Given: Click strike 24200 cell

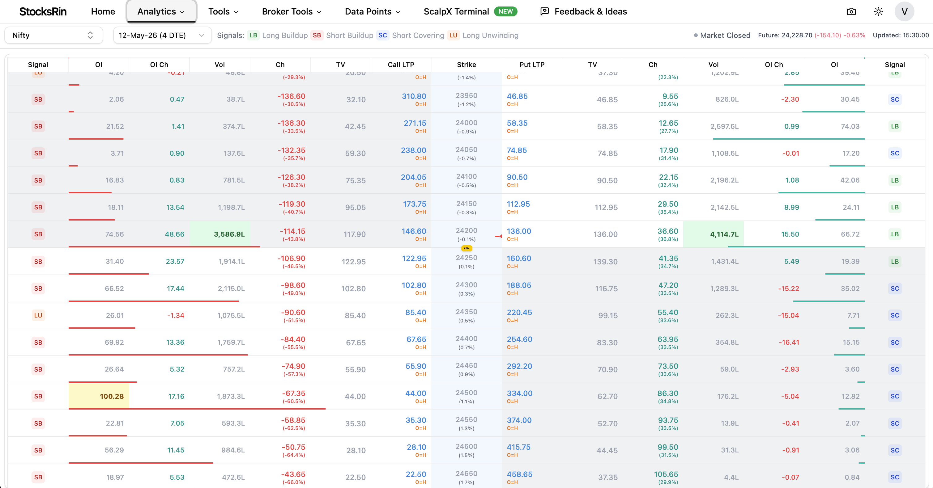Looking at the screenshot, I should click(x=466, y=234).
